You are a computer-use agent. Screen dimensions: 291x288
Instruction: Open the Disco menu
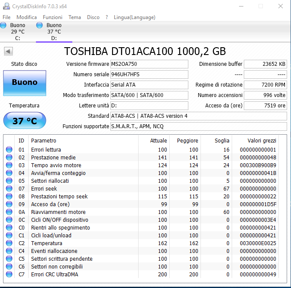[x=93, y=17]
